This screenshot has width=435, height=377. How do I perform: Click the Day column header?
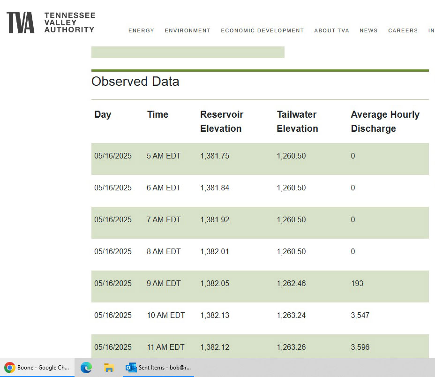click(103, 114)
